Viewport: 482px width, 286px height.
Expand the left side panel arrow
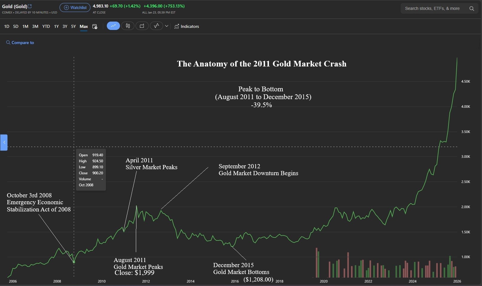(4, 143)
